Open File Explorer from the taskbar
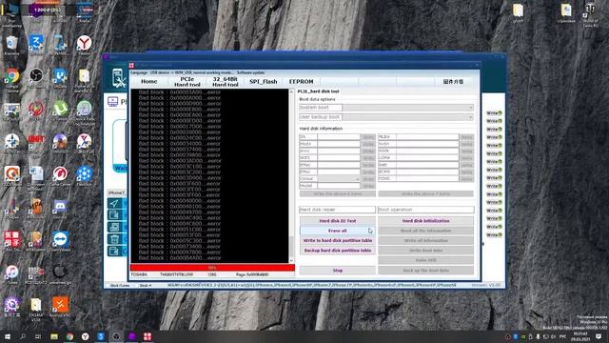 point(54,336)
